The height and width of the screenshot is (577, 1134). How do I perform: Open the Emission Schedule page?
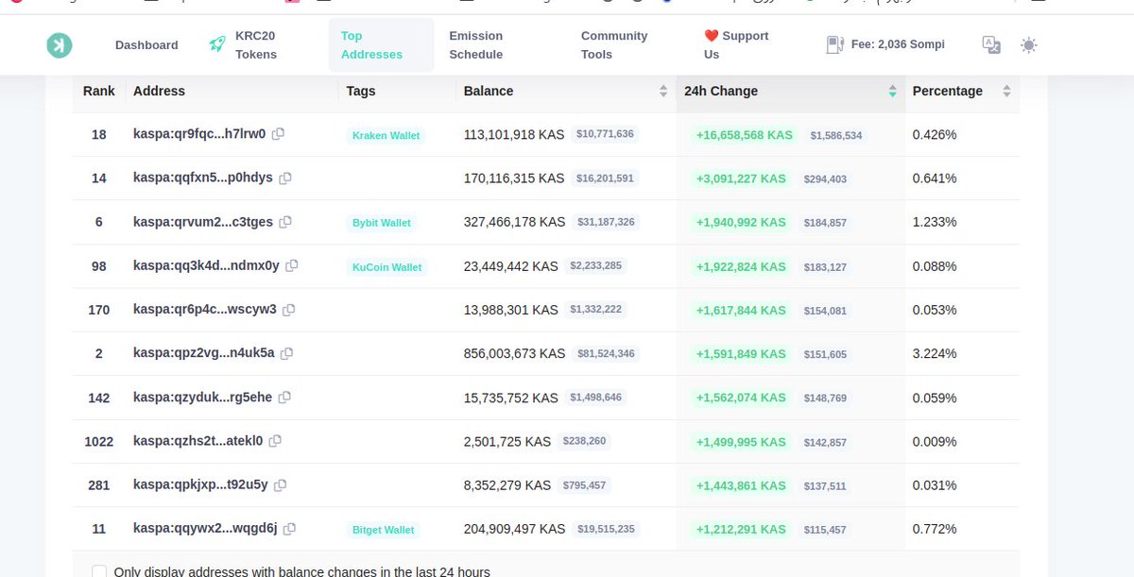click(475, 43)
